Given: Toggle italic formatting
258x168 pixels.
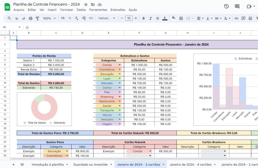Looking at the screenshot, I should click(x=151, y=18).
